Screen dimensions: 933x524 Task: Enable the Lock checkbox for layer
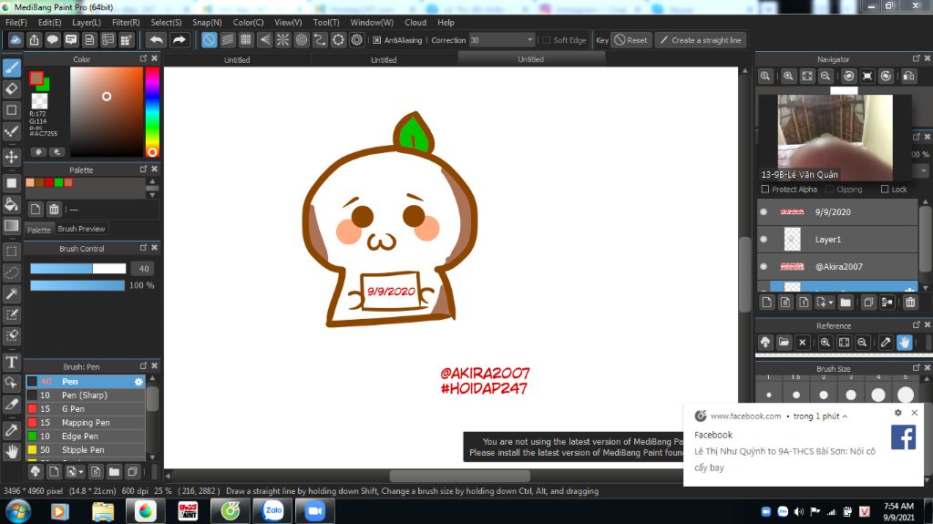pyautogui.click(x=884, y=190)
